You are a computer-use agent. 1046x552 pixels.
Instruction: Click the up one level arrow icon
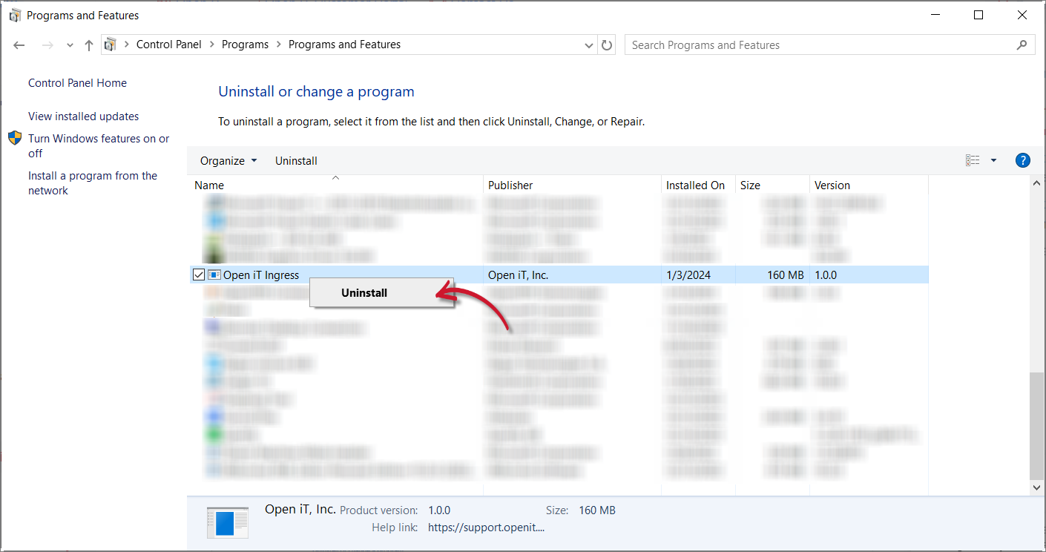[88, 45]
